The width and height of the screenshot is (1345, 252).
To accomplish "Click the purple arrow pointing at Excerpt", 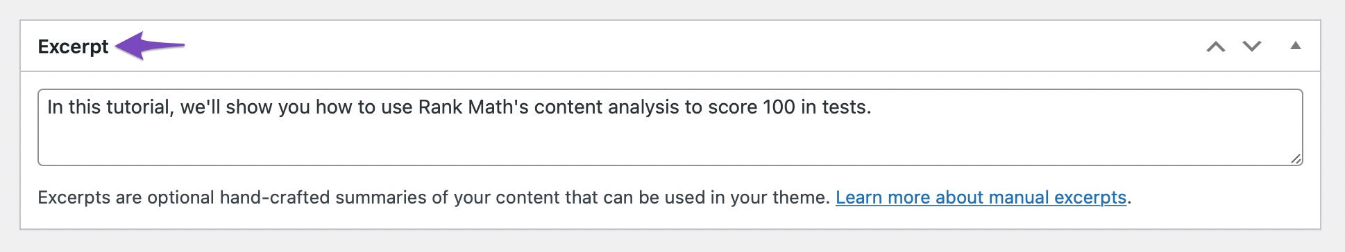I will click(x=150, y=46).
